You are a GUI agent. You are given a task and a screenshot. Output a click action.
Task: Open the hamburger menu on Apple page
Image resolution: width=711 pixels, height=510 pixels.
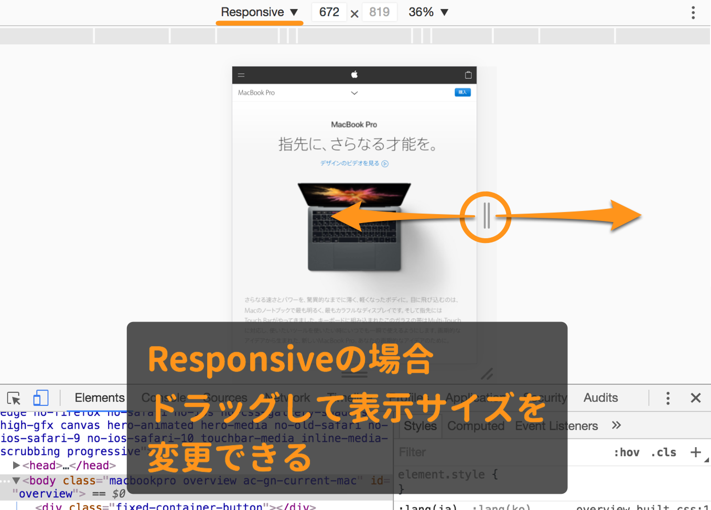pyautogui.click(x=241, y=75)
